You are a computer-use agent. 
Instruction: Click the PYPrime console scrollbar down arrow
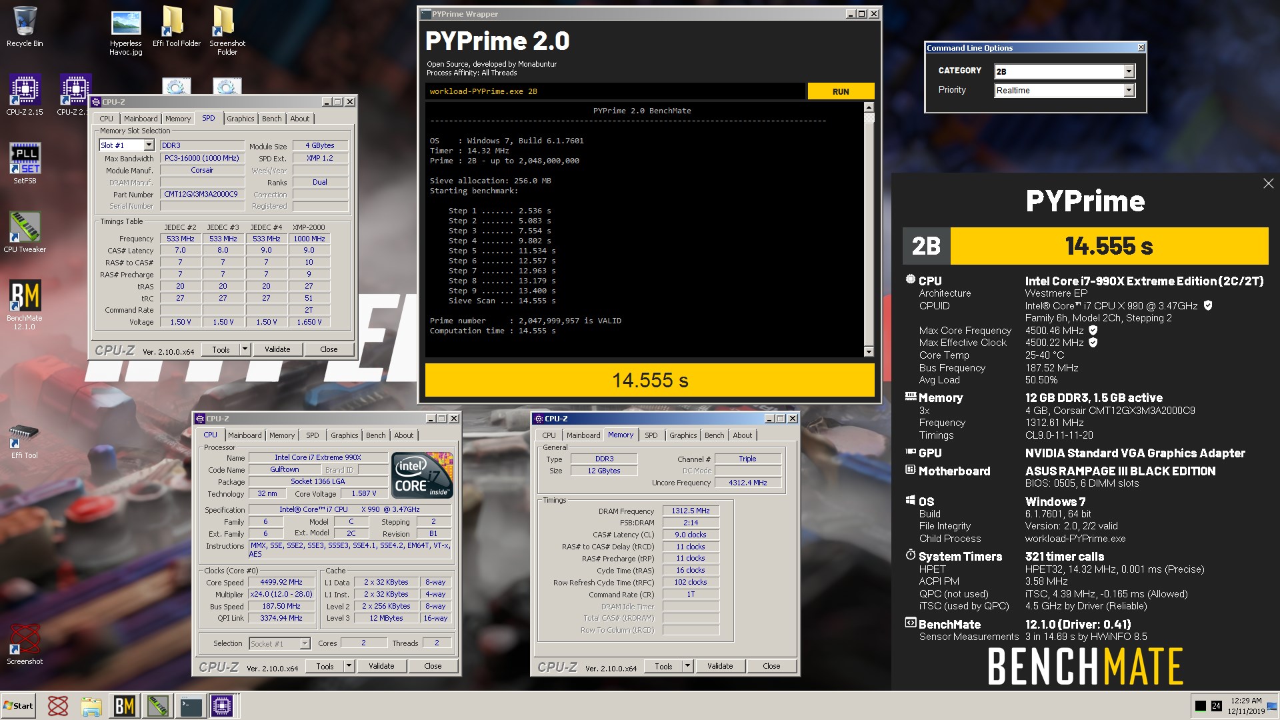(x=869, y=351)
